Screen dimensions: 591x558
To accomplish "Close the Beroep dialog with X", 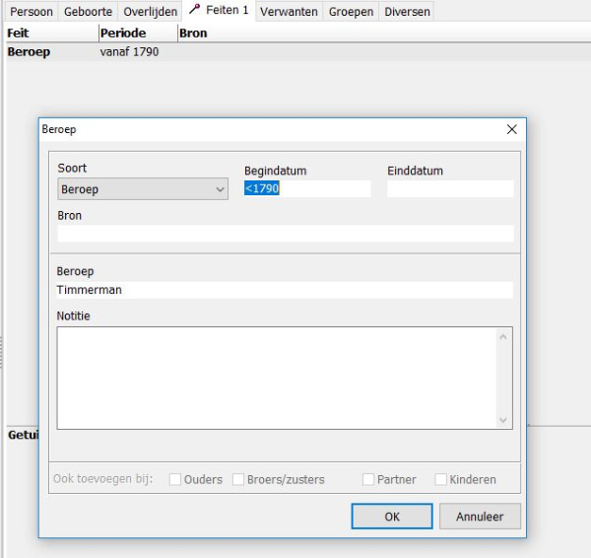I will pos(511,129).
